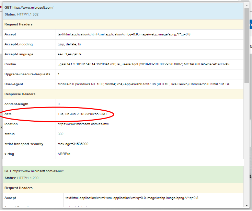
Task: Click the Upgrade-Insecure-Requests value 1
Action: [x=59, y=74]
